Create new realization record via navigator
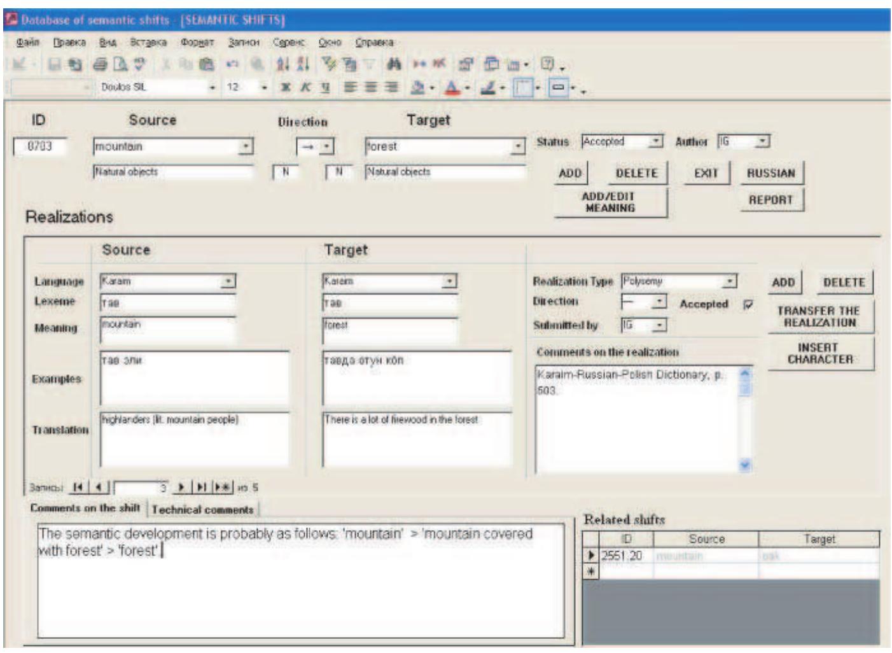This screenshot has height=653, width=892. coord(223,488)
